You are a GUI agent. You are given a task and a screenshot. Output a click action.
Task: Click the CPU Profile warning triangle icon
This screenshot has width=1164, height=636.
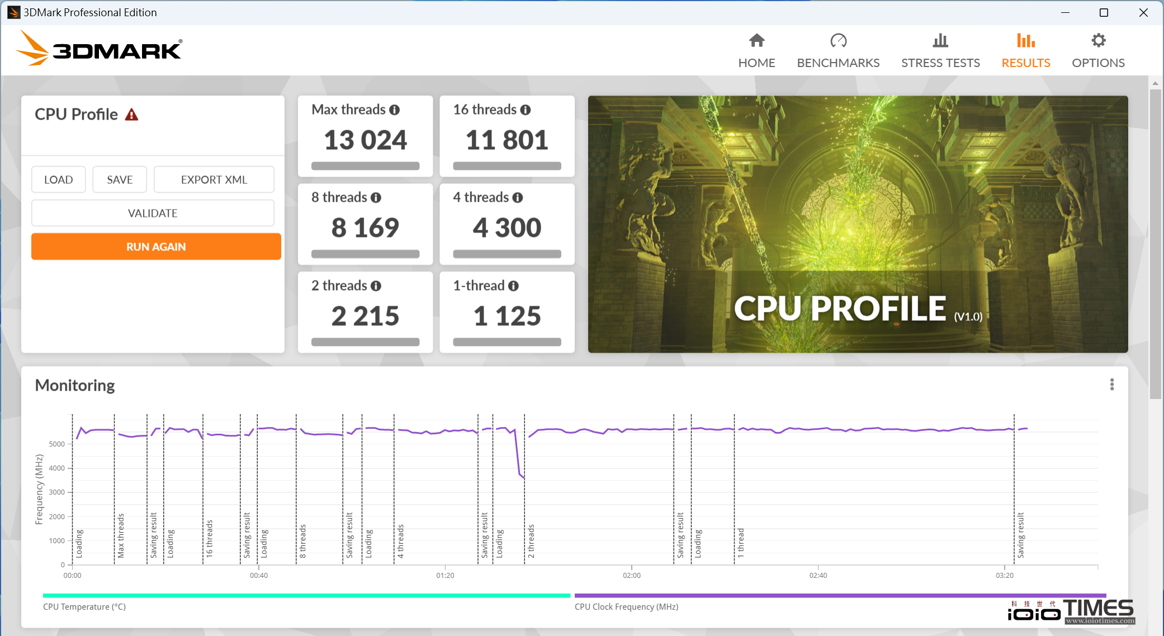[x=131, y=115]
